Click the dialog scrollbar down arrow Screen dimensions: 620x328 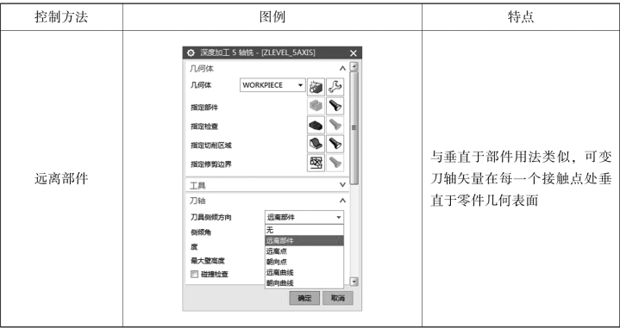[354, 282]
